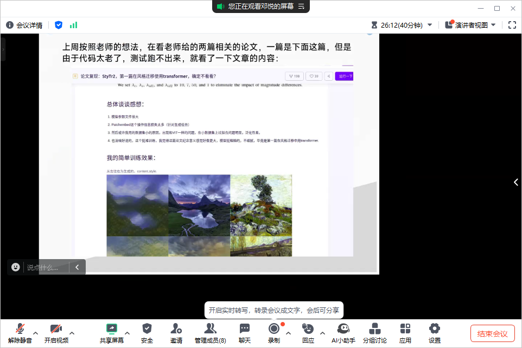Click list item 模型参数文件很大
The image size is (522, 348).
[x=123, y=117]
